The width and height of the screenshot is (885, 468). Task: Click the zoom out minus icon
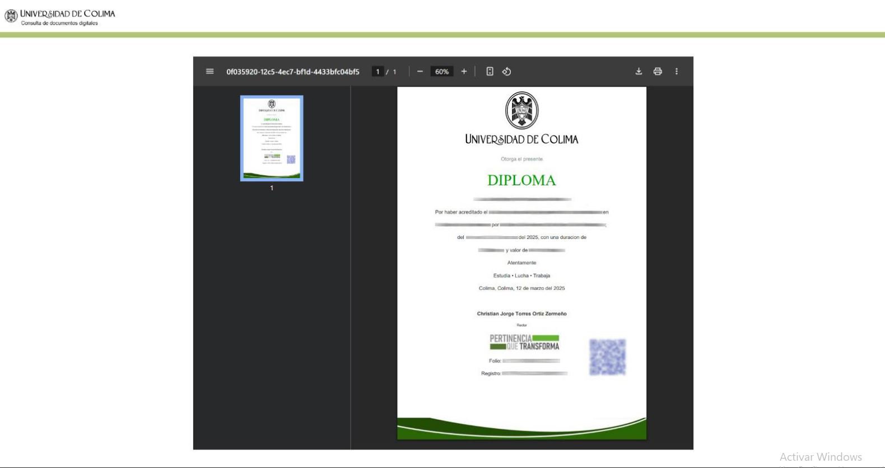[x=420, y=72]
